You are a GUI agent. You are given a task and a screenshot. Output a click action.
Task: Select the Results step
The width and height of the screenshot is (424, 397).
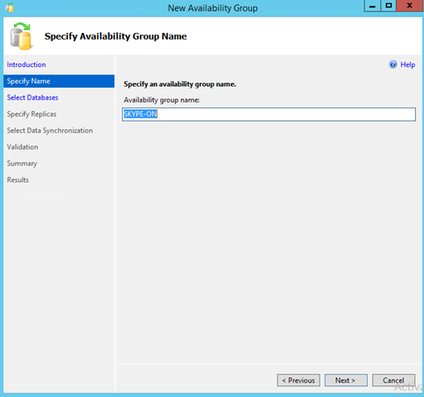(x=18, y=179)
